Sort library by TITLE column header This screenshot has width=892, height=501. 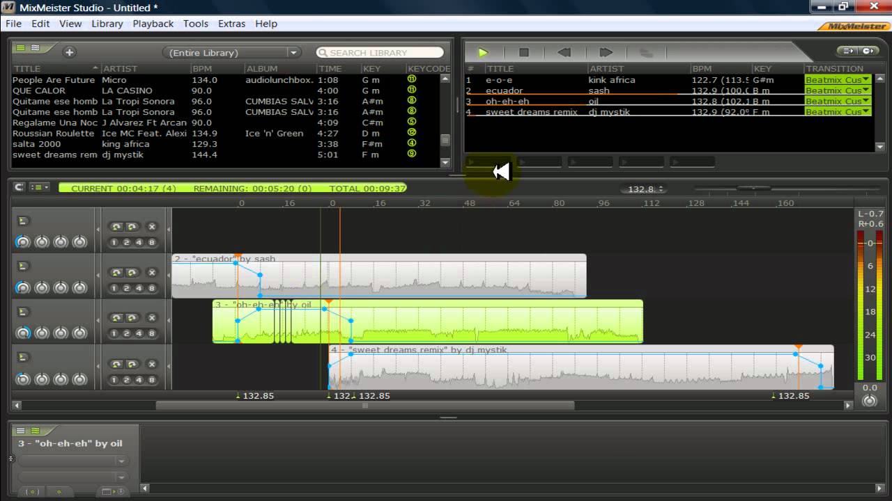(x=56, y=69)
